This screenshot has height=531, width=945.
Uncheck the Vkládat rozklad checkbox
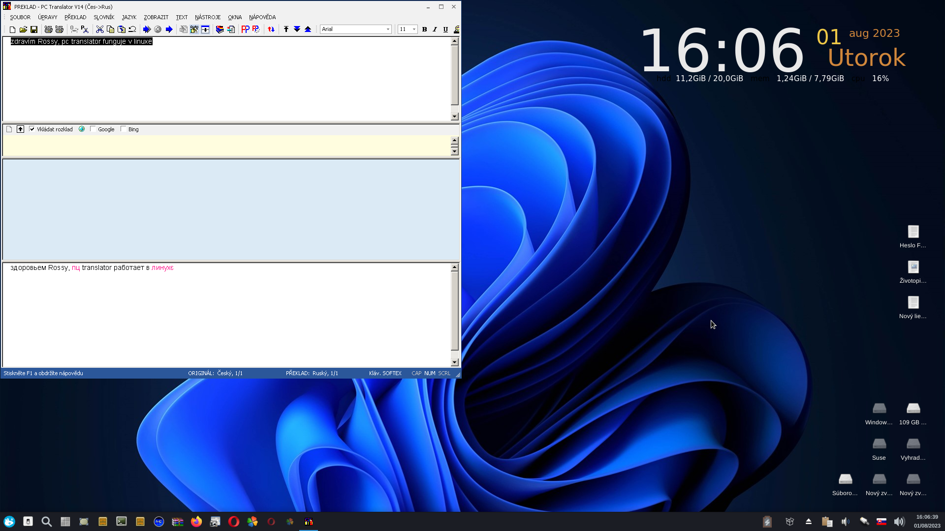point(32,129)
